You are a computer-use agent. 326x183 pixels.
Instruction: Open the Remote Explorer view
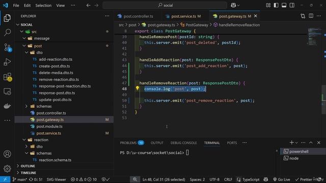coord(7,91)
